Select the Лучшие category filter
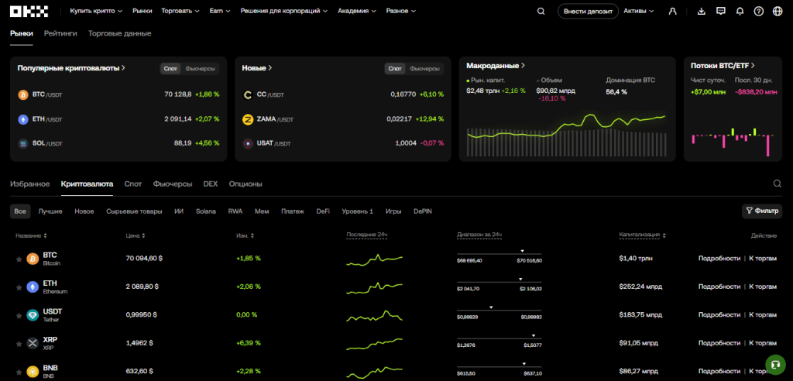The image size is (793, 381). click(50, 211)
